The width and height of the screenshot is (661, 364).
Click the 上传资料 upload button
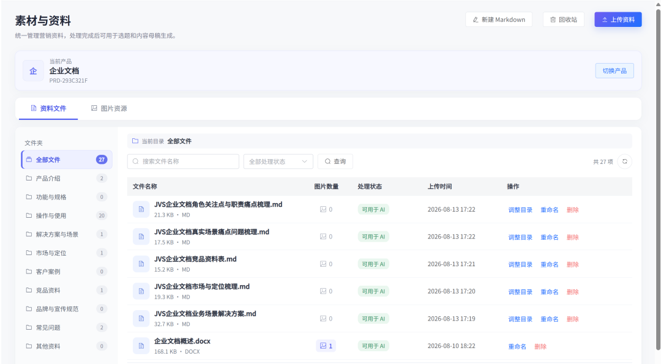point(618,20)
